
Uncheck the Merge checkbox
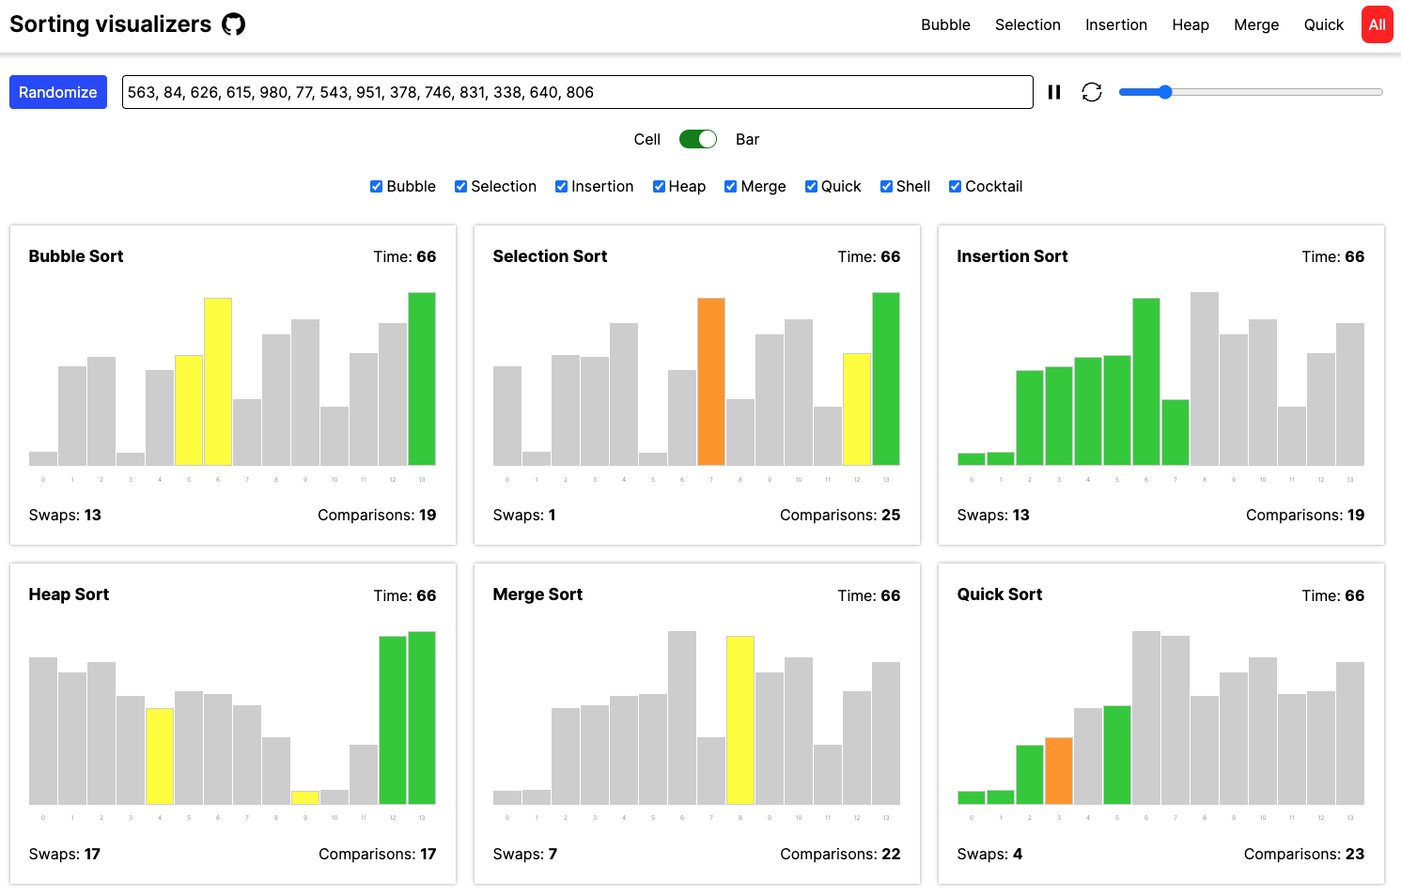(730, 187)
